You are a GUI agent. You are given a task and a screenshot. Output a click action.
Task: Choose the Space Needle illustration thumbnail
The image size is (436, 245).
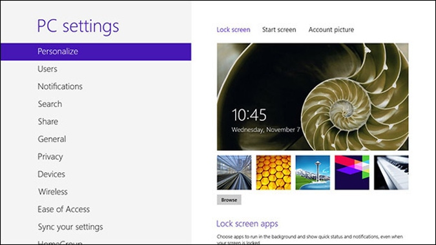tap(313, 173)
